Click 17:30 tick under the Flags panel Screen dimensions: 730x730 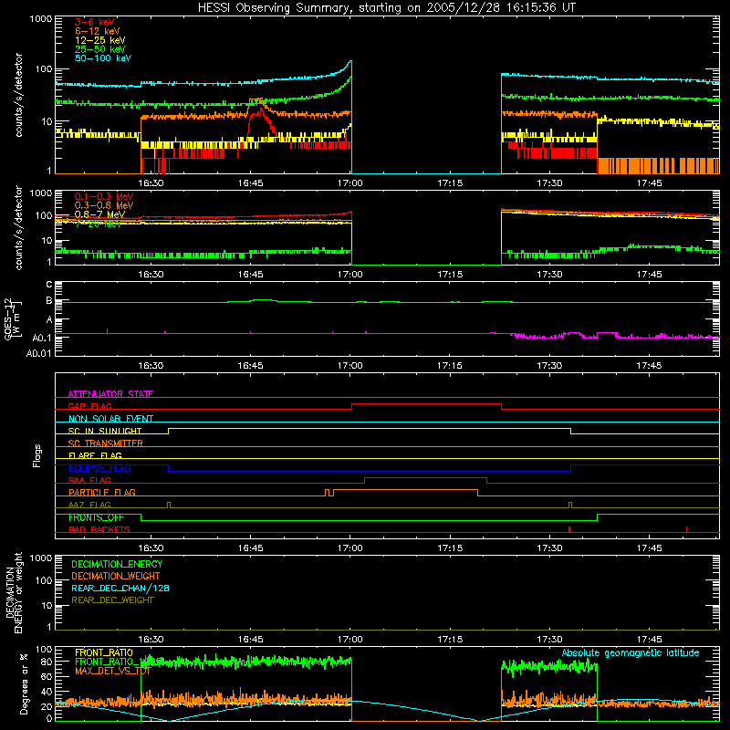tap(549, 548)
